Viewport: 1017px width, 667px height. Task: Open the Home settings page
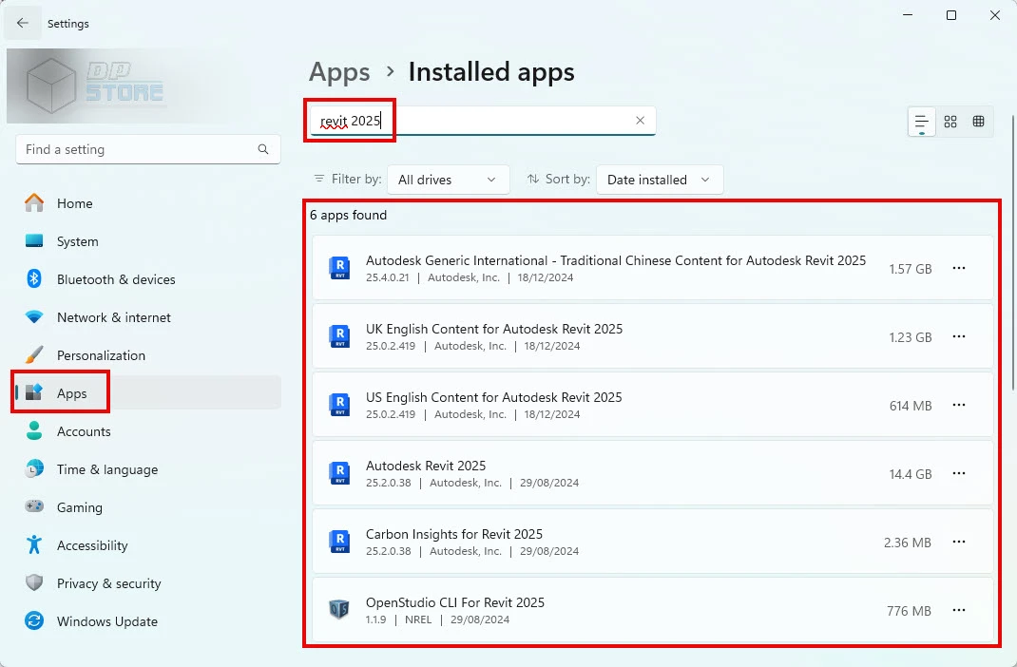pos(148,203)
